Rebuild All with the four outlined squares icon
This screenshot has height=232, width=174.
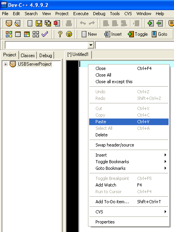click(36, 34)
